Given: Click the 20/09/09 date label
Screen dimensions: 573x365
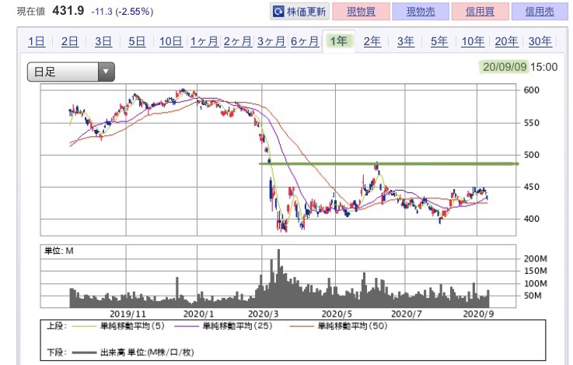Looking at the screenshot, I should point(505,67).
